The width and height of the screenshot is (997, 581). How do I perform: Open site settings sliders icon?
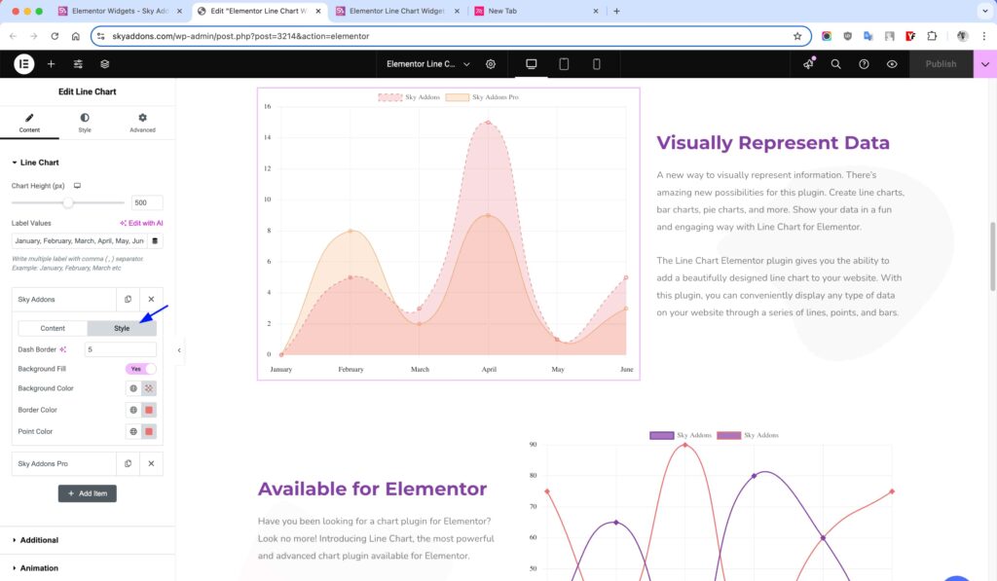coord(78,63)
